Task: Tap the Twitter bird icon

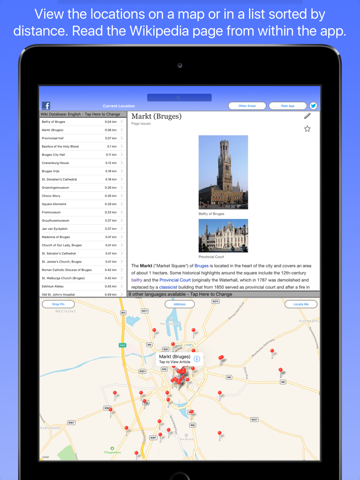Action: click(x=313, y=106)
